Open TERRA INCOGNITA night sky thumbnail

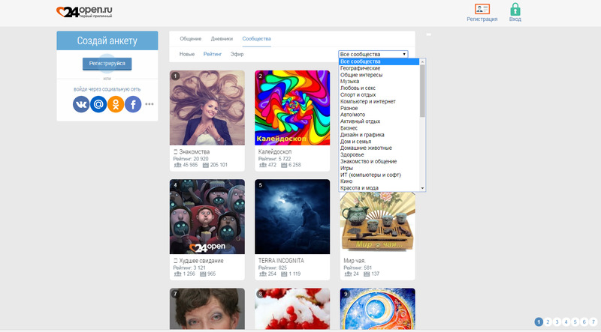point(292,217)
